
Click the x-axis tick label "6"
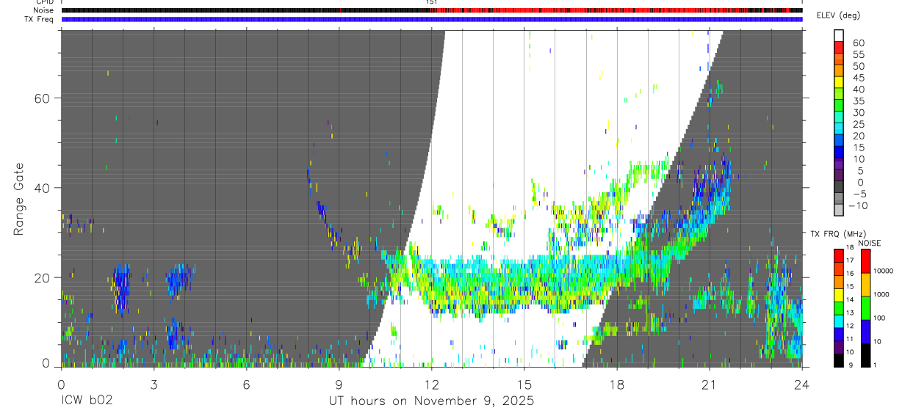pyautogui.click(x=246, y=384)
